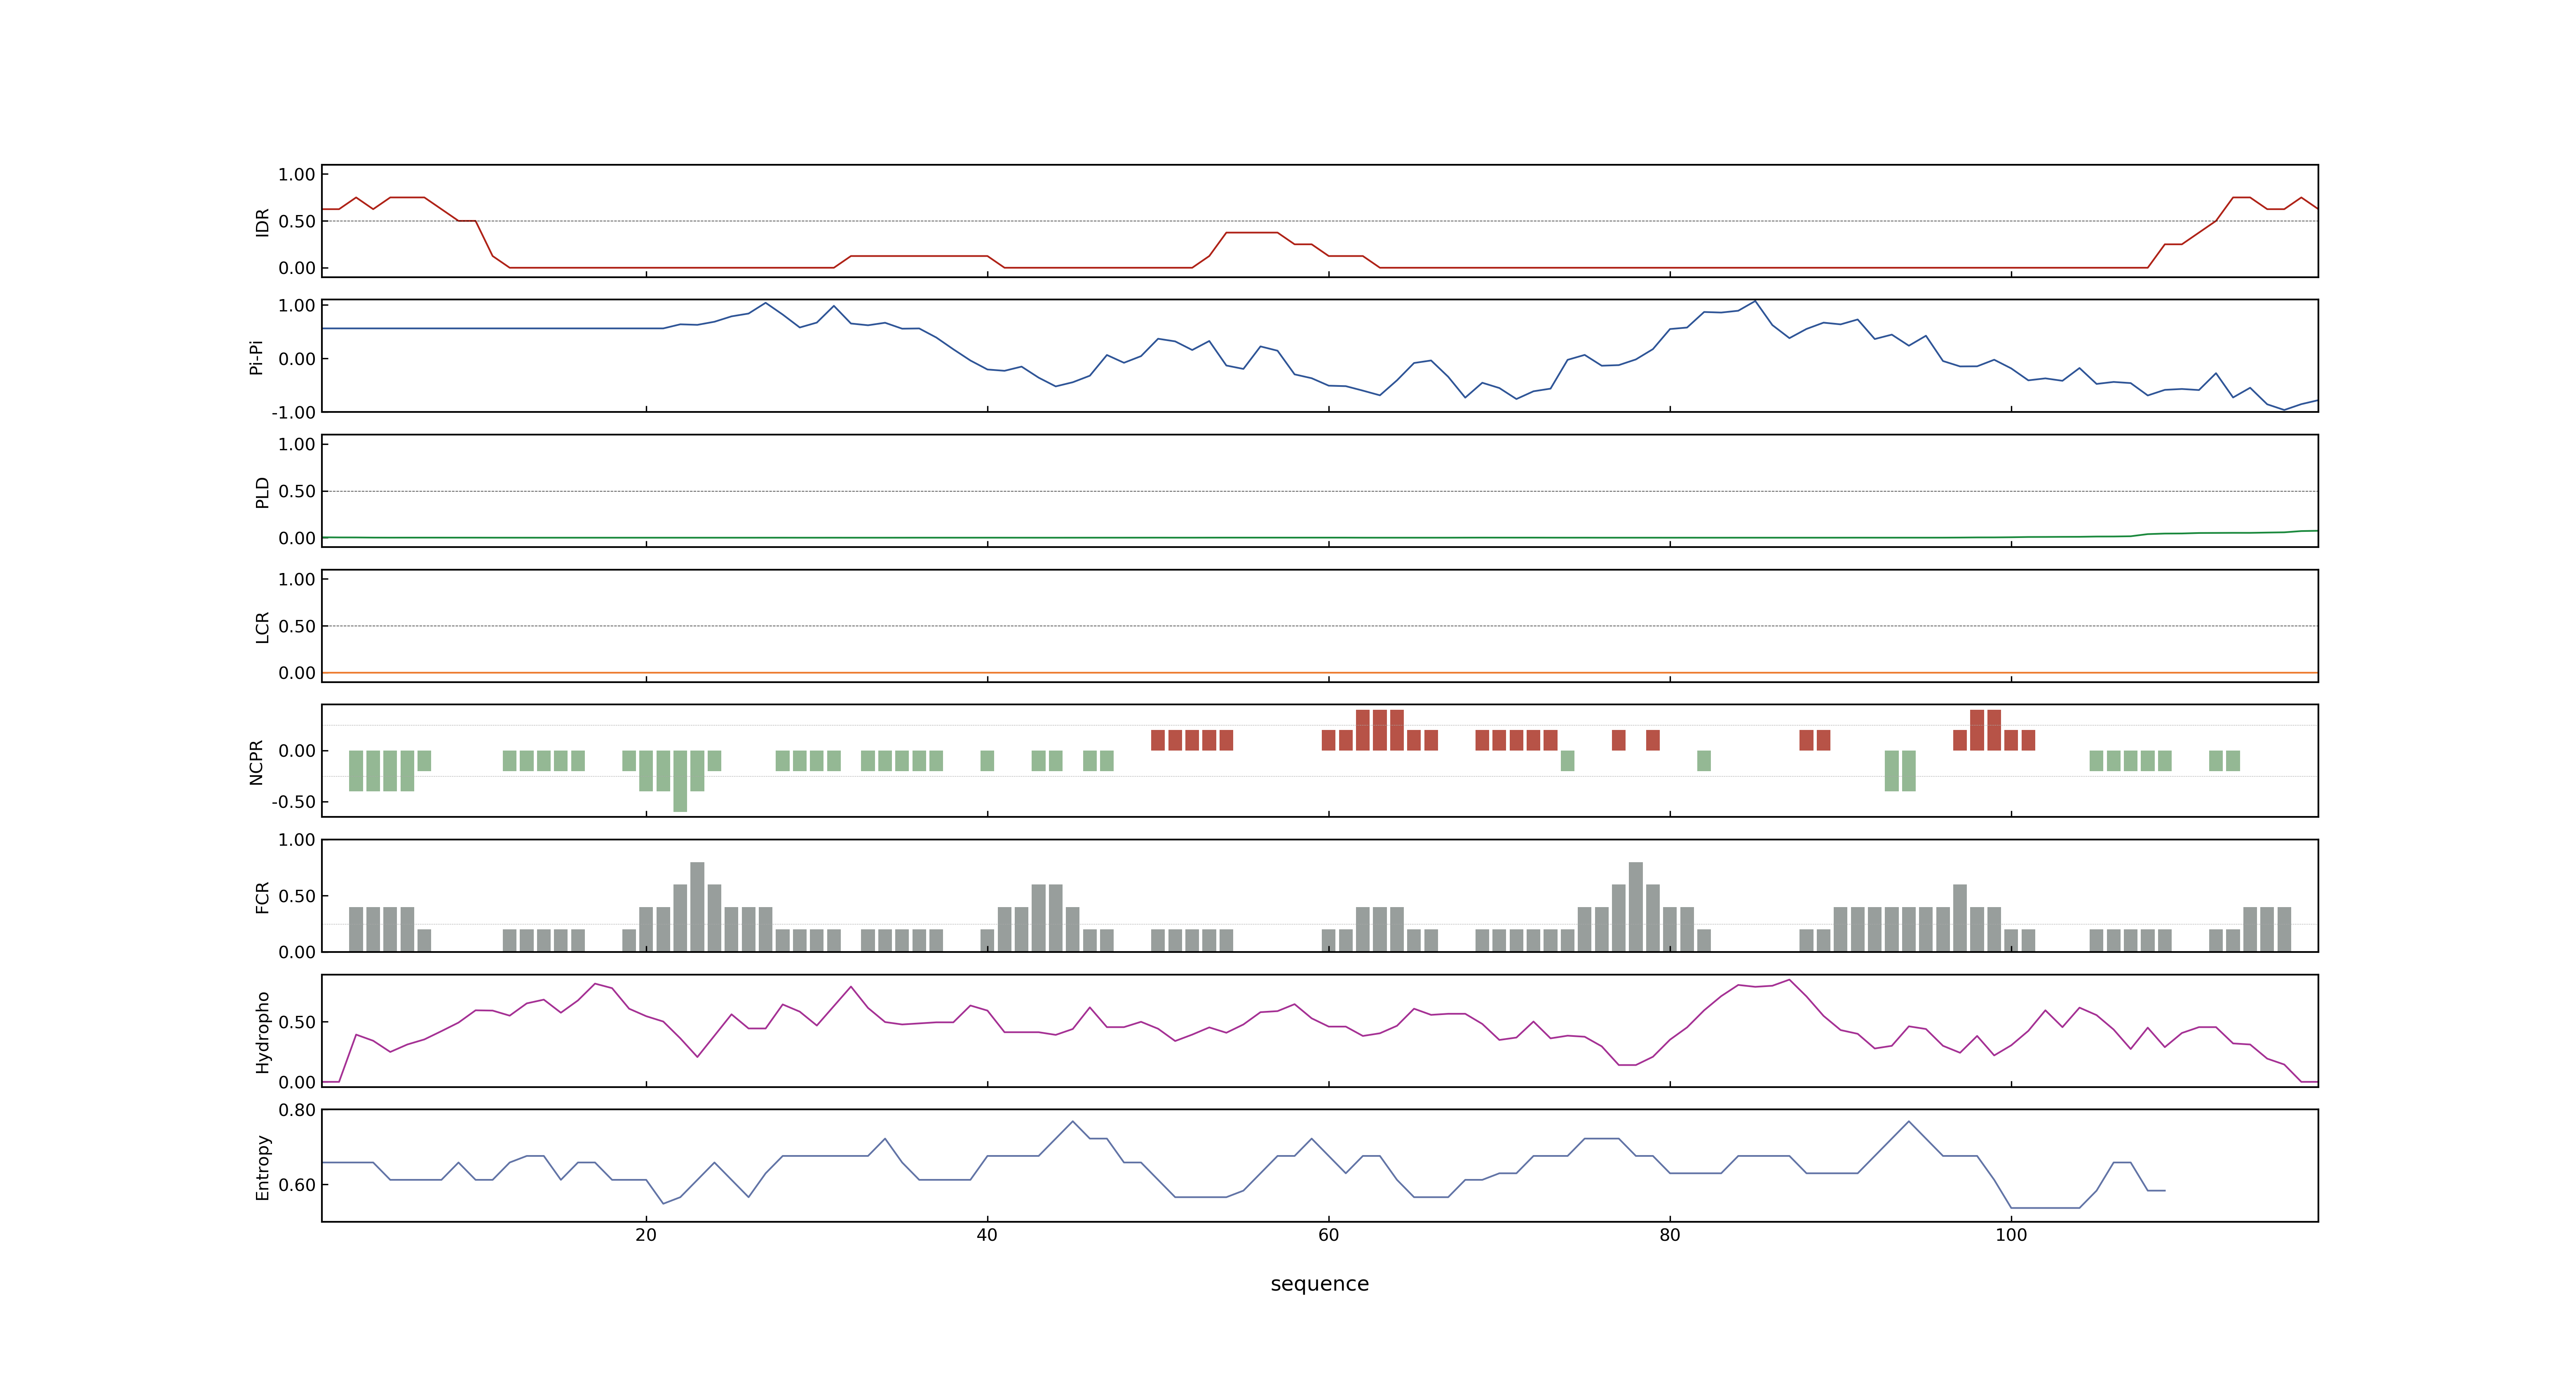Click the Entropy peak near position 94

(x=1909, y=1121)
